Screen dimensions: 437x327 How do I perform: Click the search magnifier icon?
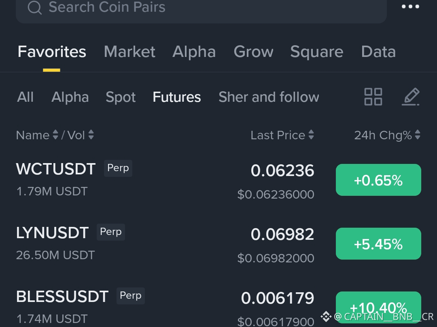pyautogui.click(x=35, y=7)
